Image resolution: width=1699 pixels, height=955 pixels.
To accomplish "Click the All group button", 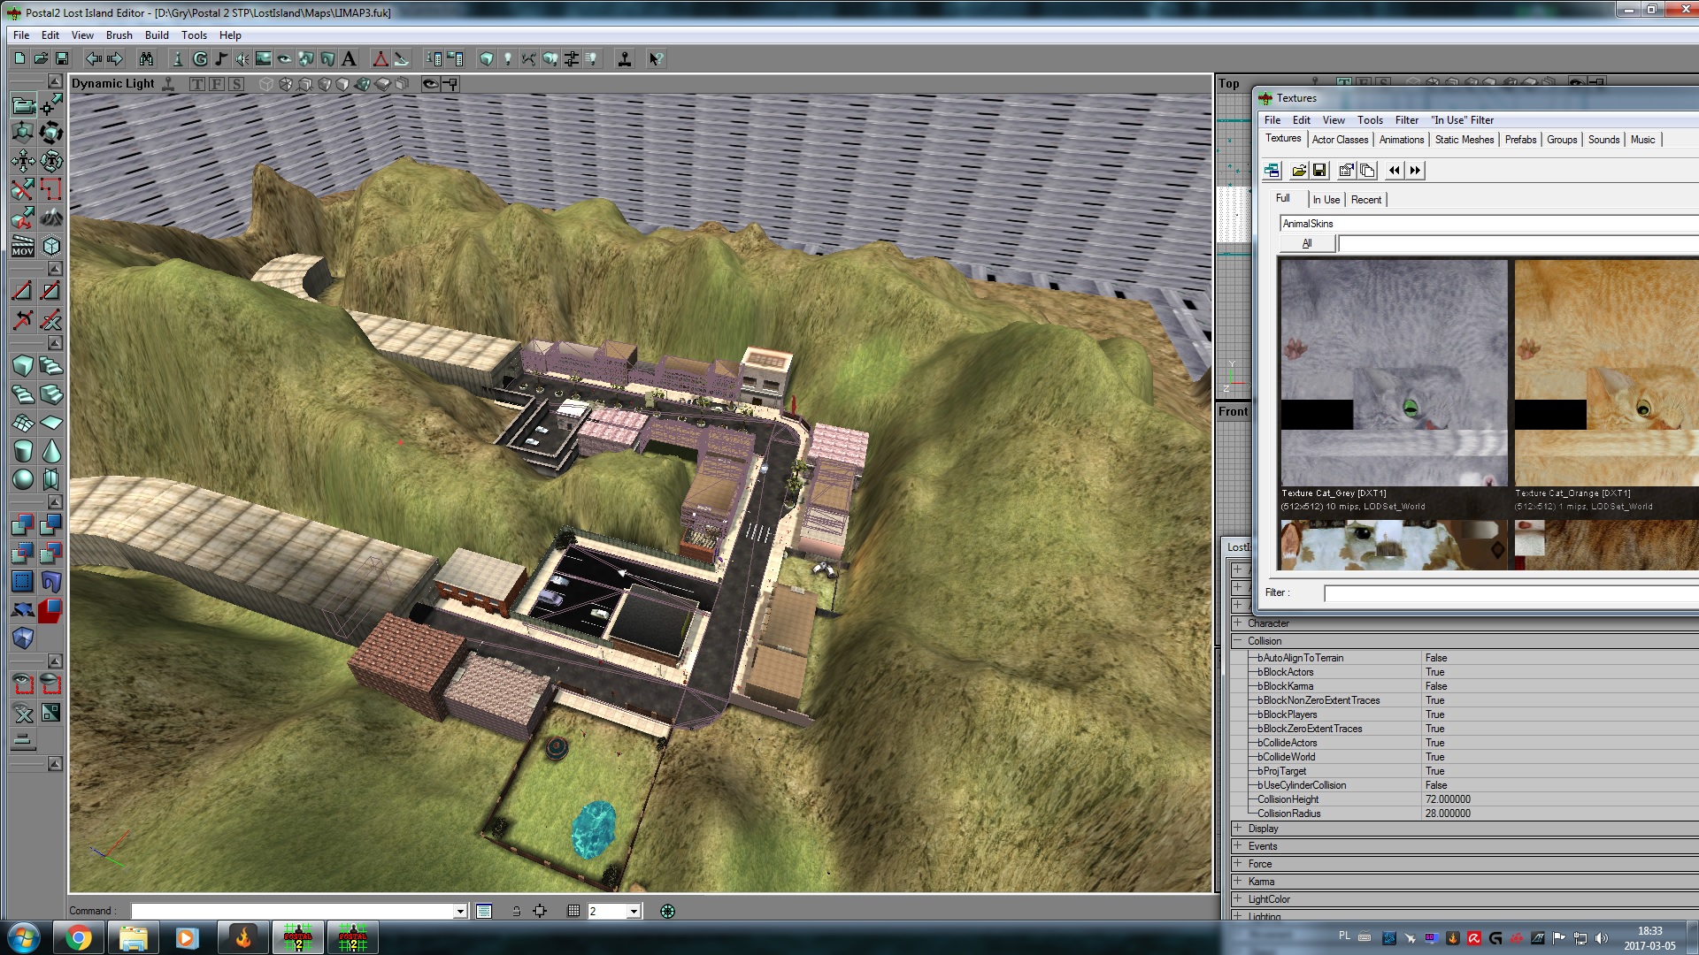I will click(1307, 243).
